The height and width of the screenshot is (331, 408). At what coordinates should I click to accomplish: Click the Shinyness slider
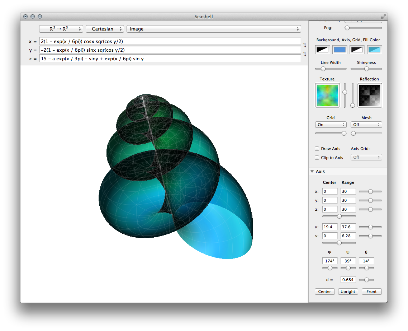[366, 69]
